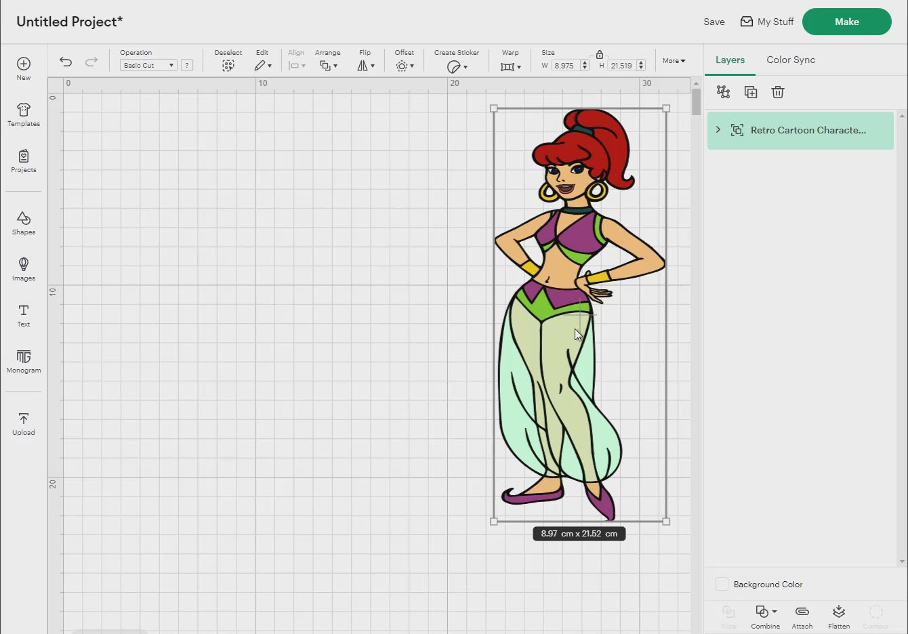Image resolution: width=908 pixels, height=634 pixels.
Task: Click the top-right selection handle
Action: 666,108
